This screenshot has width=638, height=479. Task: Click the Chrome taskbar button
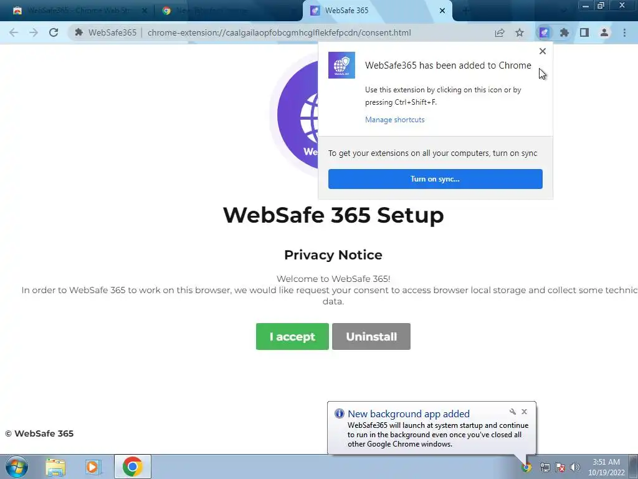(x=132, y=467)
